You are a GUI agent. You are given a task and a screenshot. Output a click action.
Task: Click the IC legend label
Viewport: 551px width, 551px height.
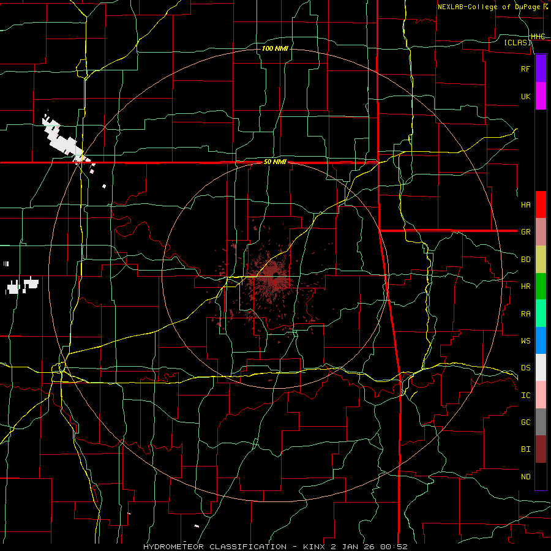525,395
